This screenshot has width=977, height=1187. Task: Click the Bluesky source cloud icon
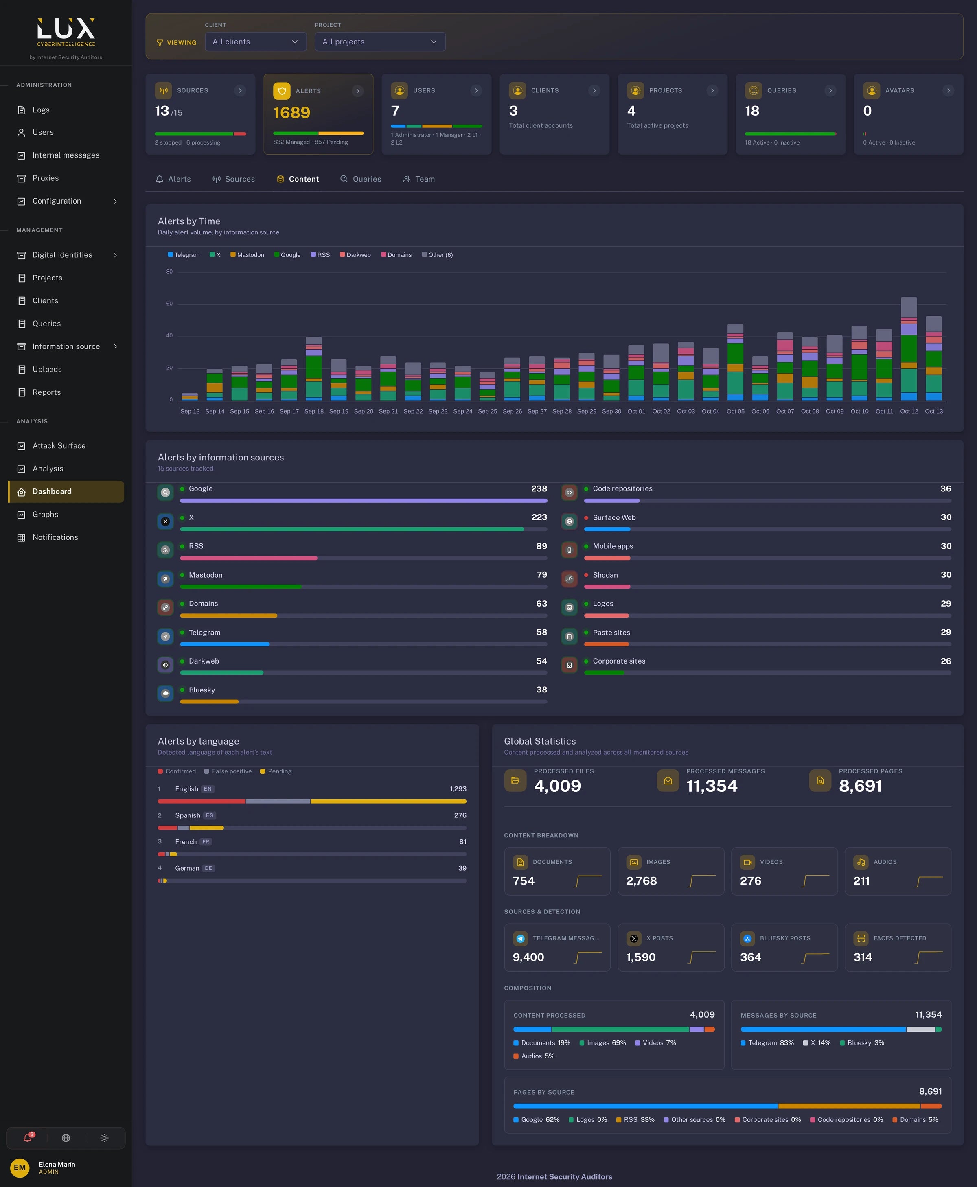tap(165, 693)
